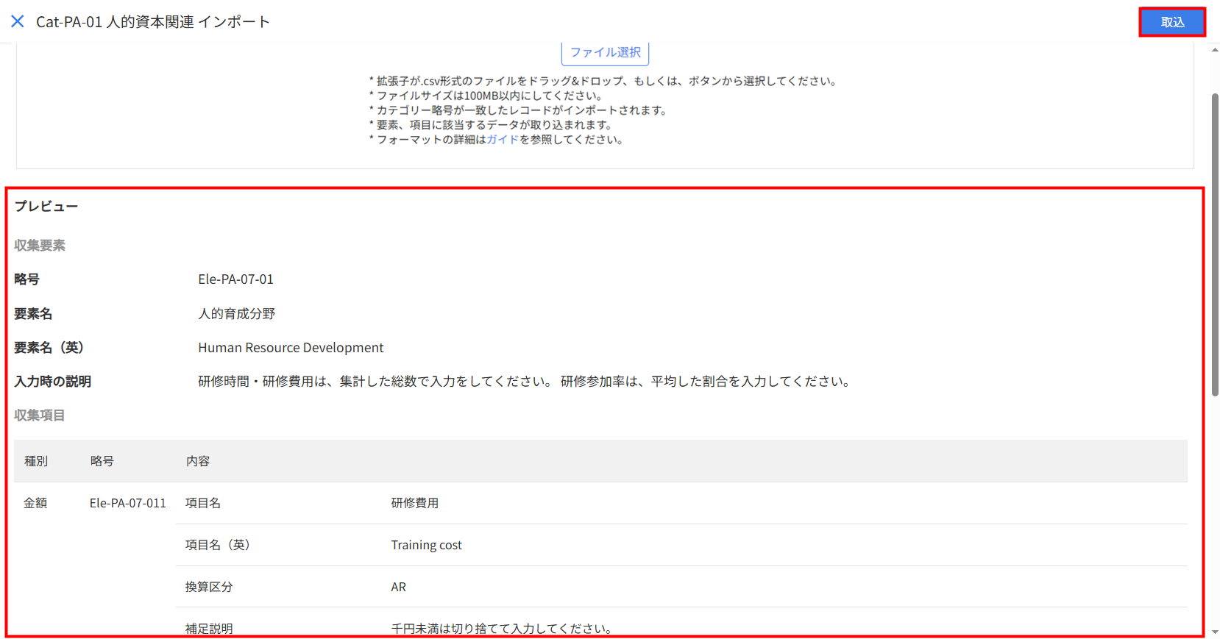Click the Training cost value
This screenshot has width=1220, height=639.
(x=426, y=545)
